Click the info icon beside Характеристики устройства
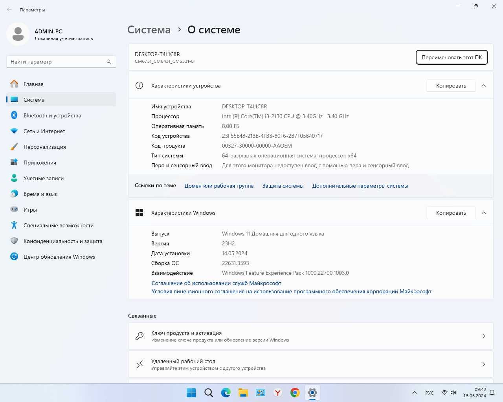Image resolution: width=503 pixels, height=402 pixels. point(139,86)
